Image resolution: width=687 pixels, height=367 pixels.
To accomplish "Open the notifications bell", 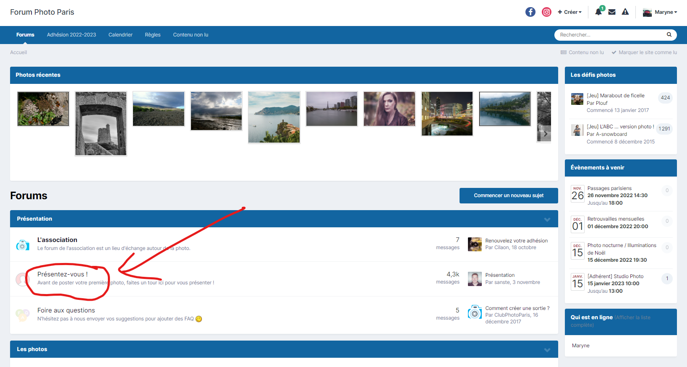I will pyautogui.click(x=598, y=12).
